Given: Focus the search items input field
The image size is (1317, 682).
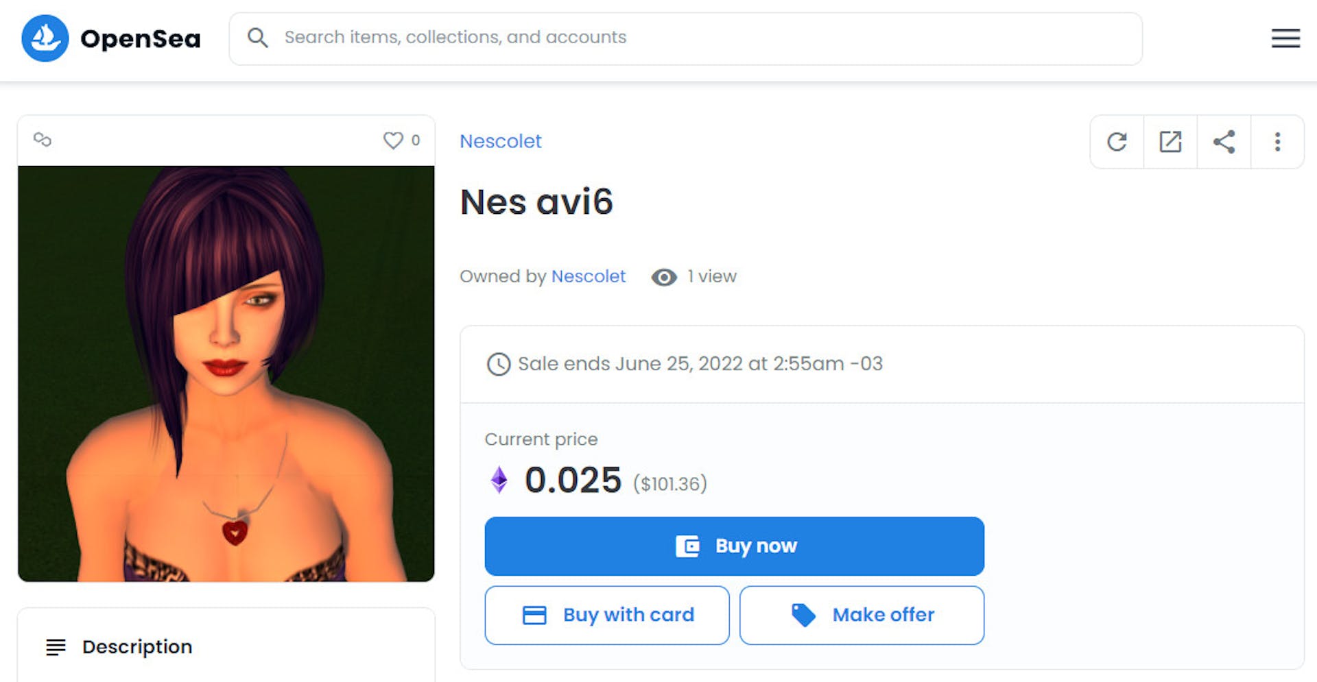Looking at the screenshot, I should 686,38.
